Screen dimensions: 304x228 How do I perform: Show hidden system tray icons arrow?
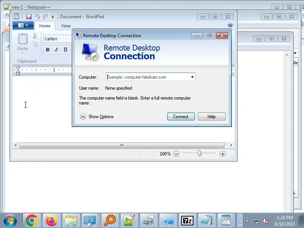coord(247,221)
